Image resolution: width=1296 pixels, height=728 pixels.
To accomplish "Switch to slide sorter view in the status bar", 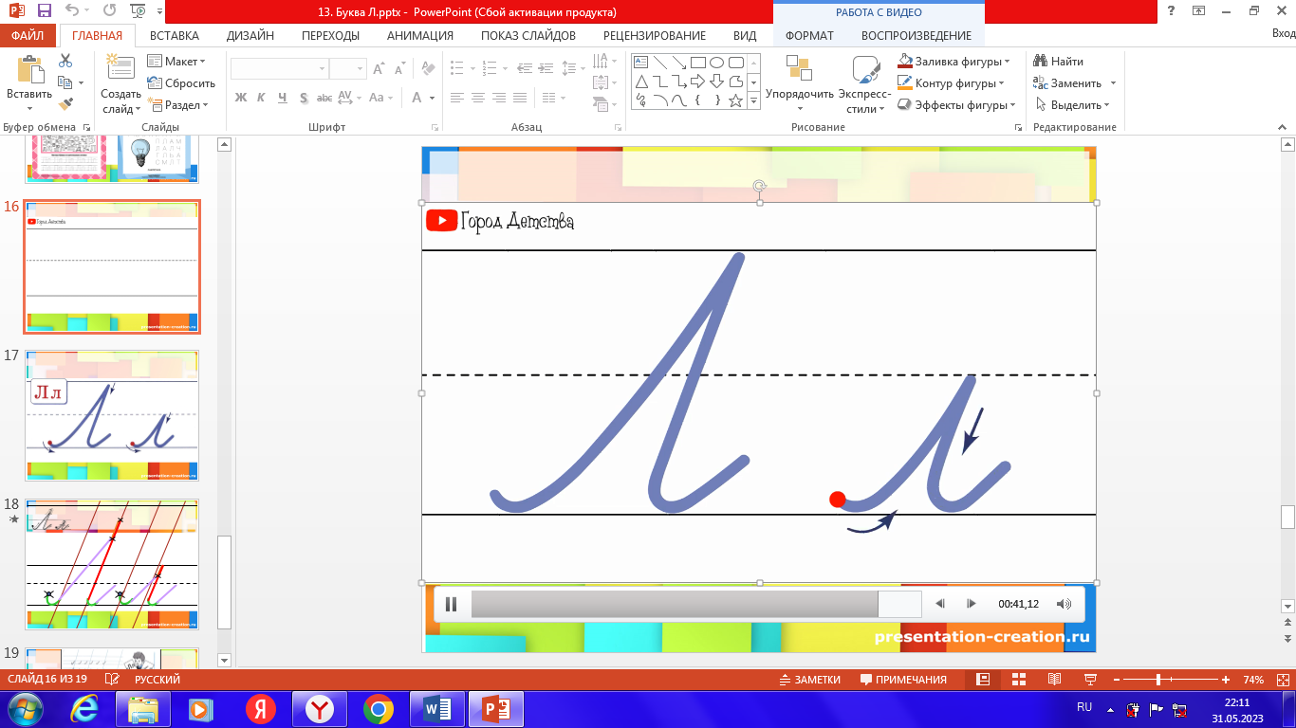I will click(x=1019, y=680).
